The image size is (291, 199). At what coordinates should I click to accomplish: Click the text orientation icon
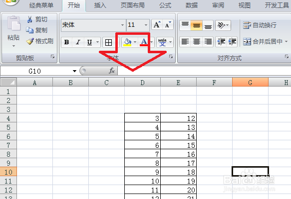point(221,25)
